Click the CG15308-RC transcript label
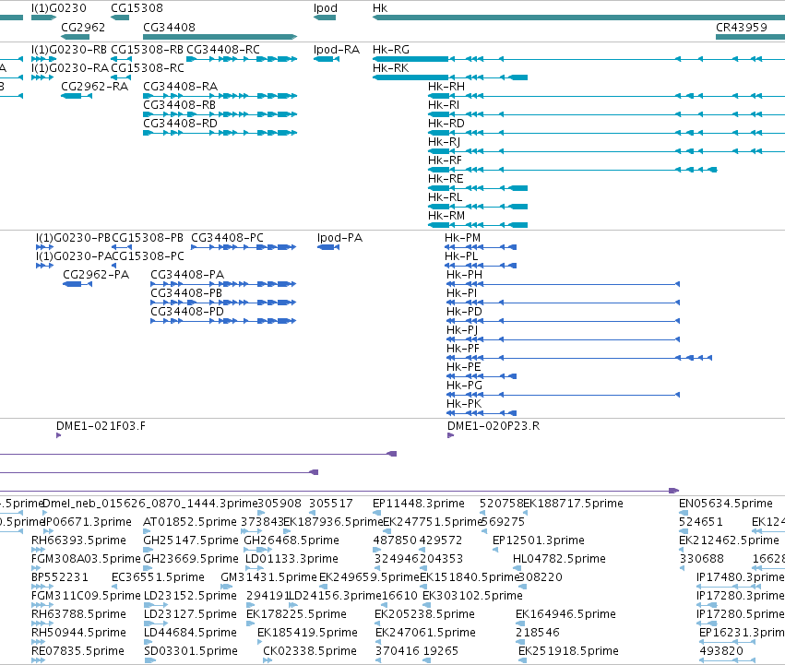Screen dimensions: 785x665 (148, 68)
